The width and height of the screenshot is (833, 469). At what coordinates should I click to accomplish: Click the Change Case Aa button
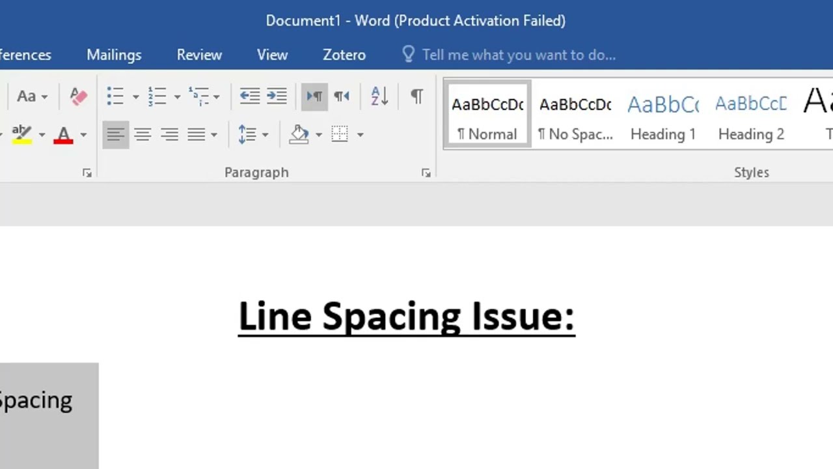click(26, 96)
